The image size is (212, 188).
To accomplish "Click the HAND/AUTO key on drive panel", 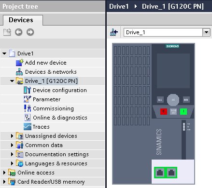I will pos(173,111).
